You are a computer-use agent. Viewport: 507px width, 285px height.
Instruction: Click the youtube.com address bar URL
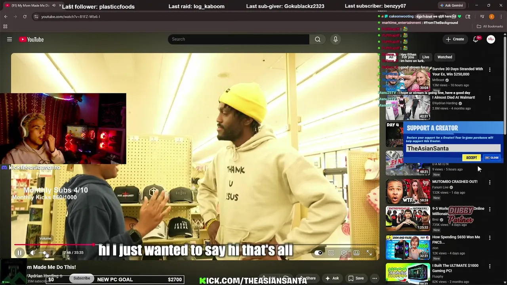tap(71, 17)
